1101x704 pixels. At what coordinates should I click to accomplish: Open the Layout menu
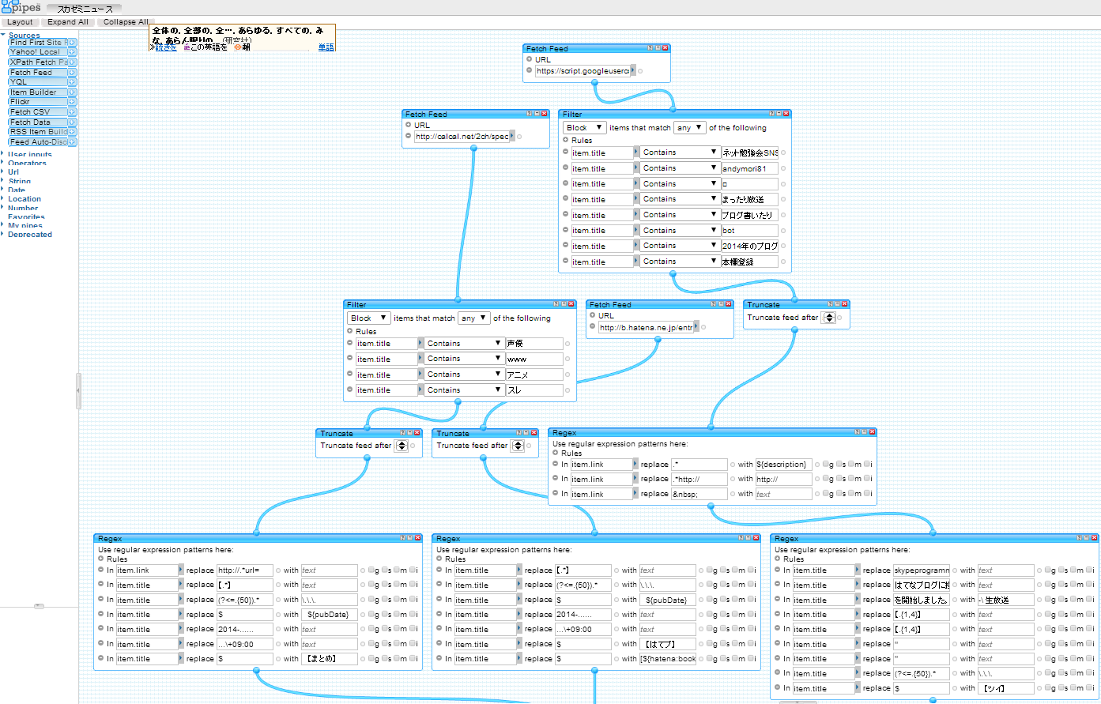tap(20, 22)
